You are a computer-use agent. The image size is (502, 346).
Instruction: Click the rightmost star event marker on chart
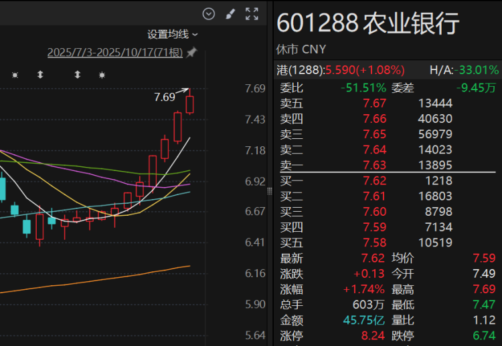(102, 75)
